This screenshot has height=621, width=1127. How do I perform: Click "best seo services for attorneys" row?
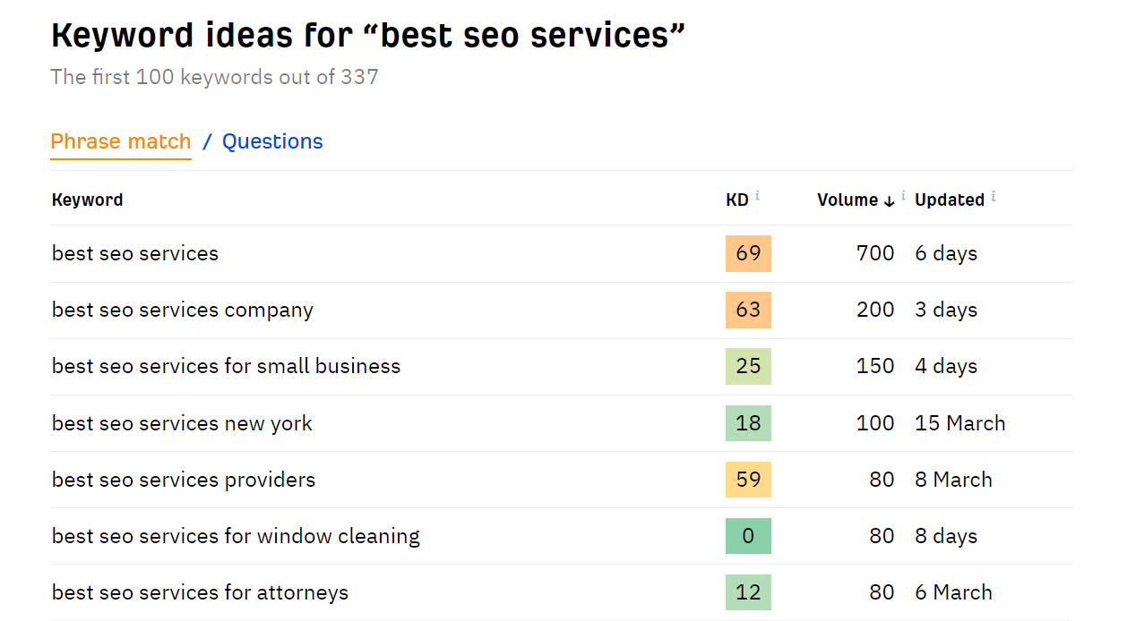pyautogui.click(x=200, y=593)
